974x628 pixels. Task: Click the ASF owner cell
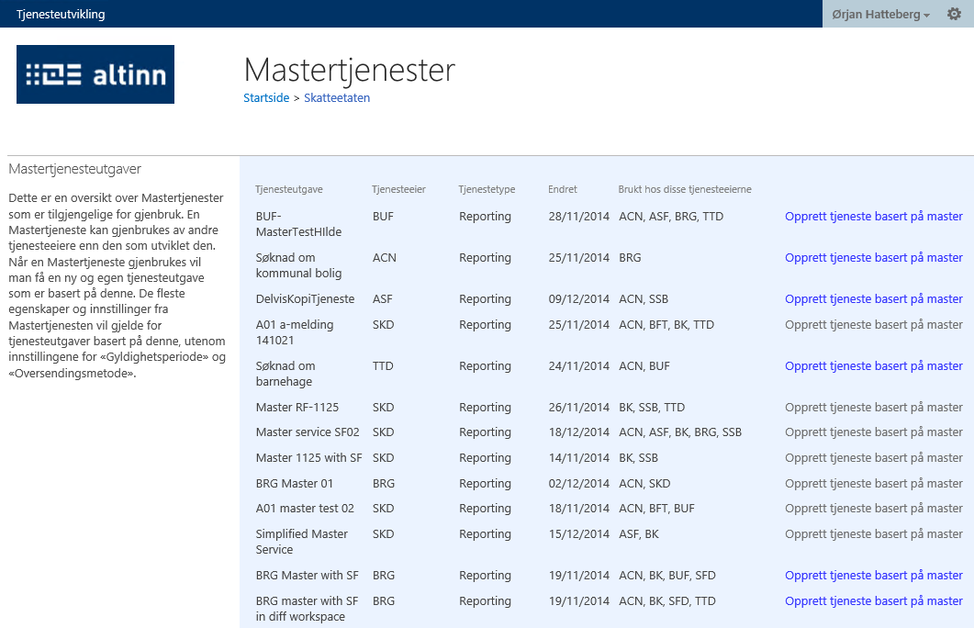coord(382,298)
